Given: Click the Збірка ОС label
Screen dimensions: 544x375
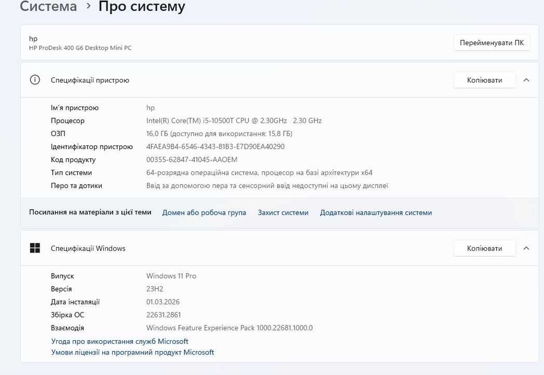Looking at the screenshot, I should (67, 315).
